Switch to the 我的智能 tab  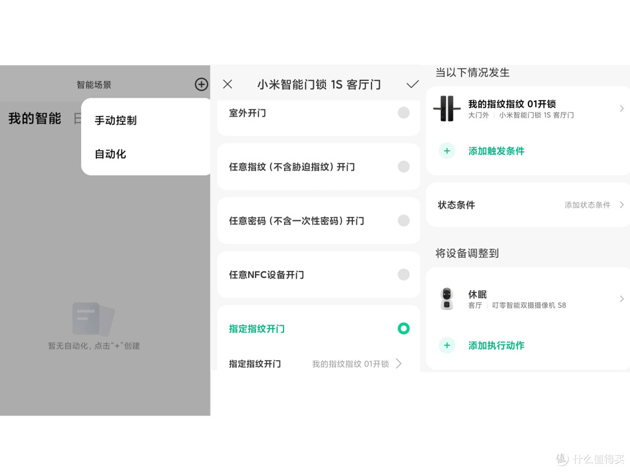tap(35, 118)
